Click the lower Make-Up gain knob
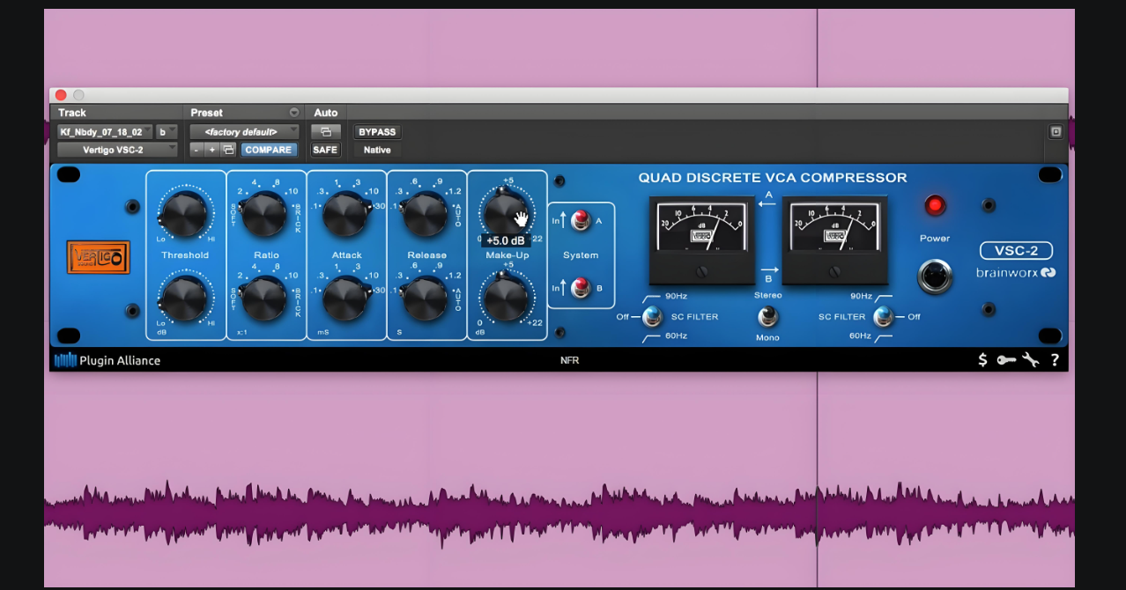 tap(506, 297)
